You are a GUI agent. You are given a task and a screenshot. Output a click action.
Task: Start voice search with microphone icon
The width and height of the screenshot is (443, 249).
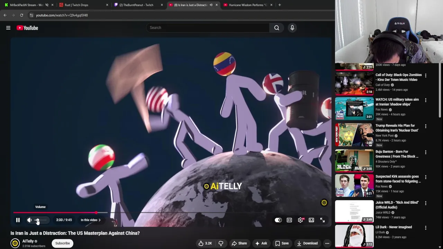pyautogui.click(x=292, y=28)
